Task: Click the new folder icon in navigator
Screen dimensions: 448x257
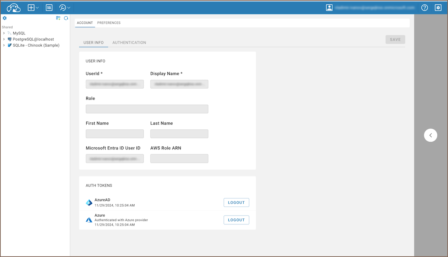Action: click(58, 18)
